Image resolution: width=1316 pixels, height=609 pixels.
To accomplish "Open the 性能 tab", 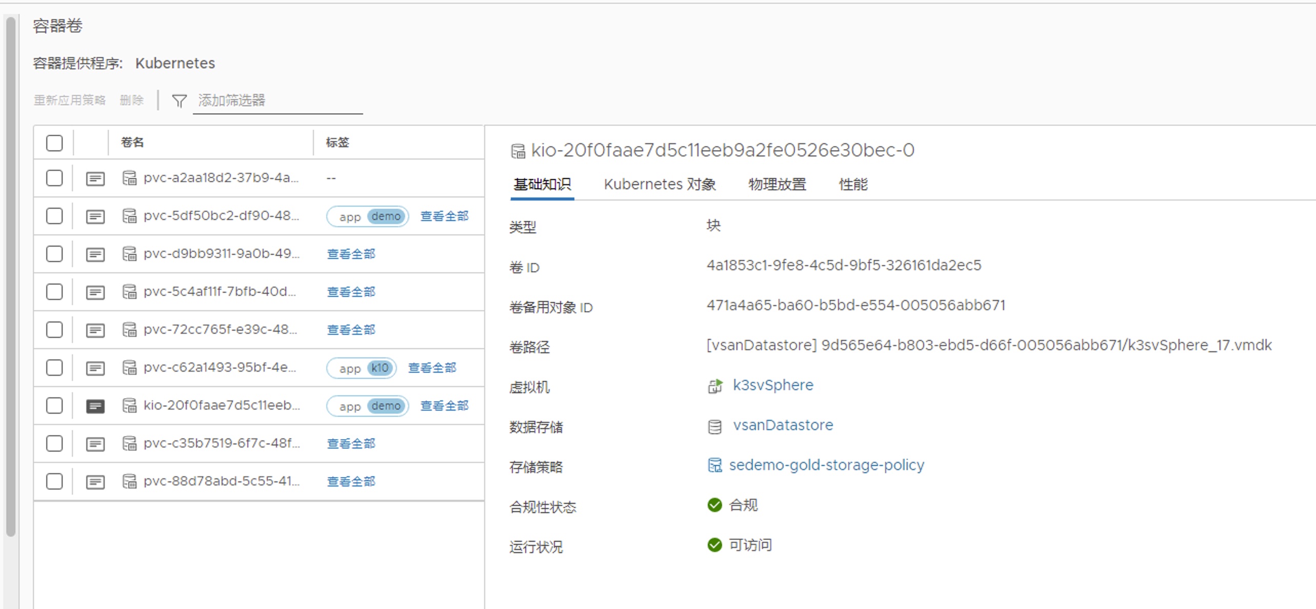I will point(853,184).
